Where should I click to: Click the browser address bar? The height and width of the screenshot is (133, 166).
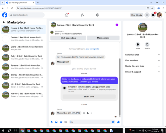[82, 8]
